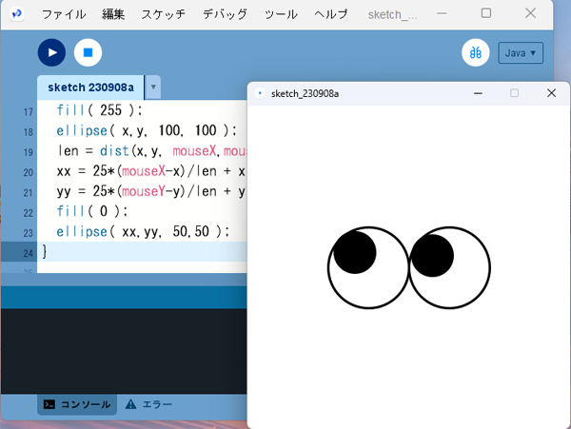Open the ファイル menu
The width and height of the screenshot is (571, 429).
[64, 14]
